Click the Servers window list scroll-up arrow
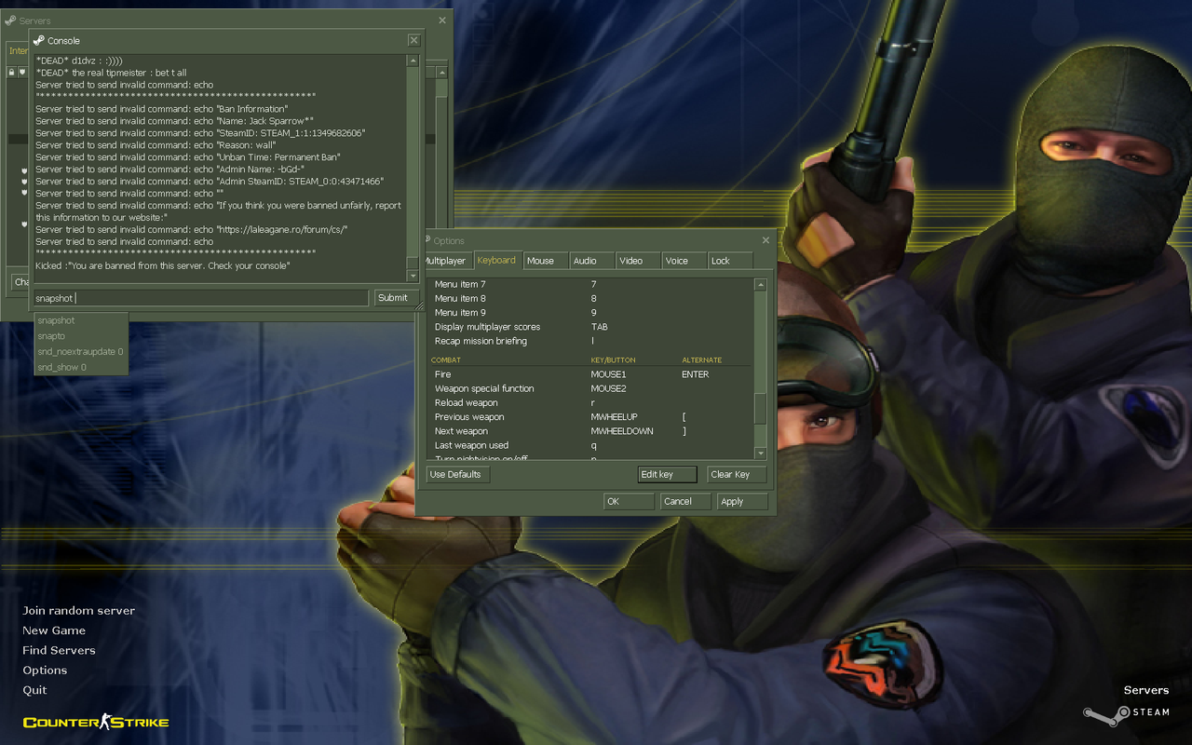This screenshot has height=745, width=1192. coord(442,73)
